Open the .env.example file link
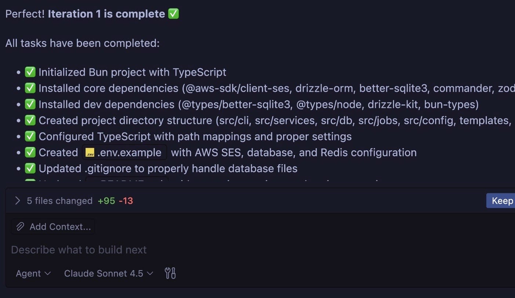The image size is (515, 298). (x=125, y=153)
